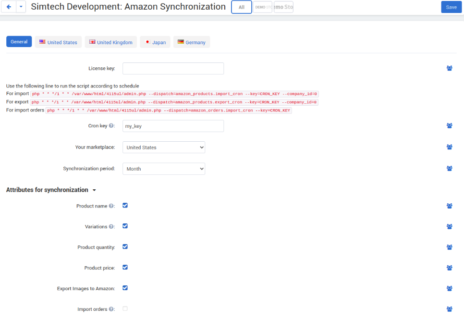Screen dimensions: 464x320
Task: Open the United Kingdom tab
Action: [110, 42]
